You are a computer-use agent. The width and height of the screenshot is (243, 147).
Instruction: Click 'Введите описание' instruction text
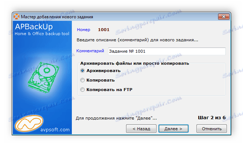point(137,40)
